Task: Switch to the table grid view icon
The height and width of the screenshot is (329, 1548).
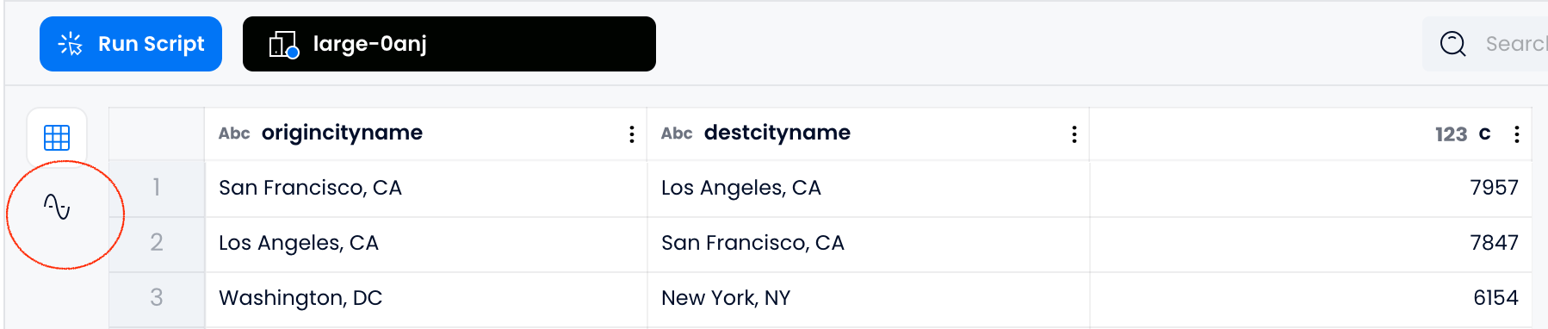Action: pyautogui.click(x=57, y=138)
